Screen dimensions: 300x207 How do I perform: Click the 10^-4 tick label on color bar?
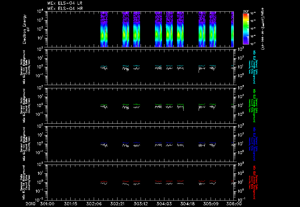point(253,21)
